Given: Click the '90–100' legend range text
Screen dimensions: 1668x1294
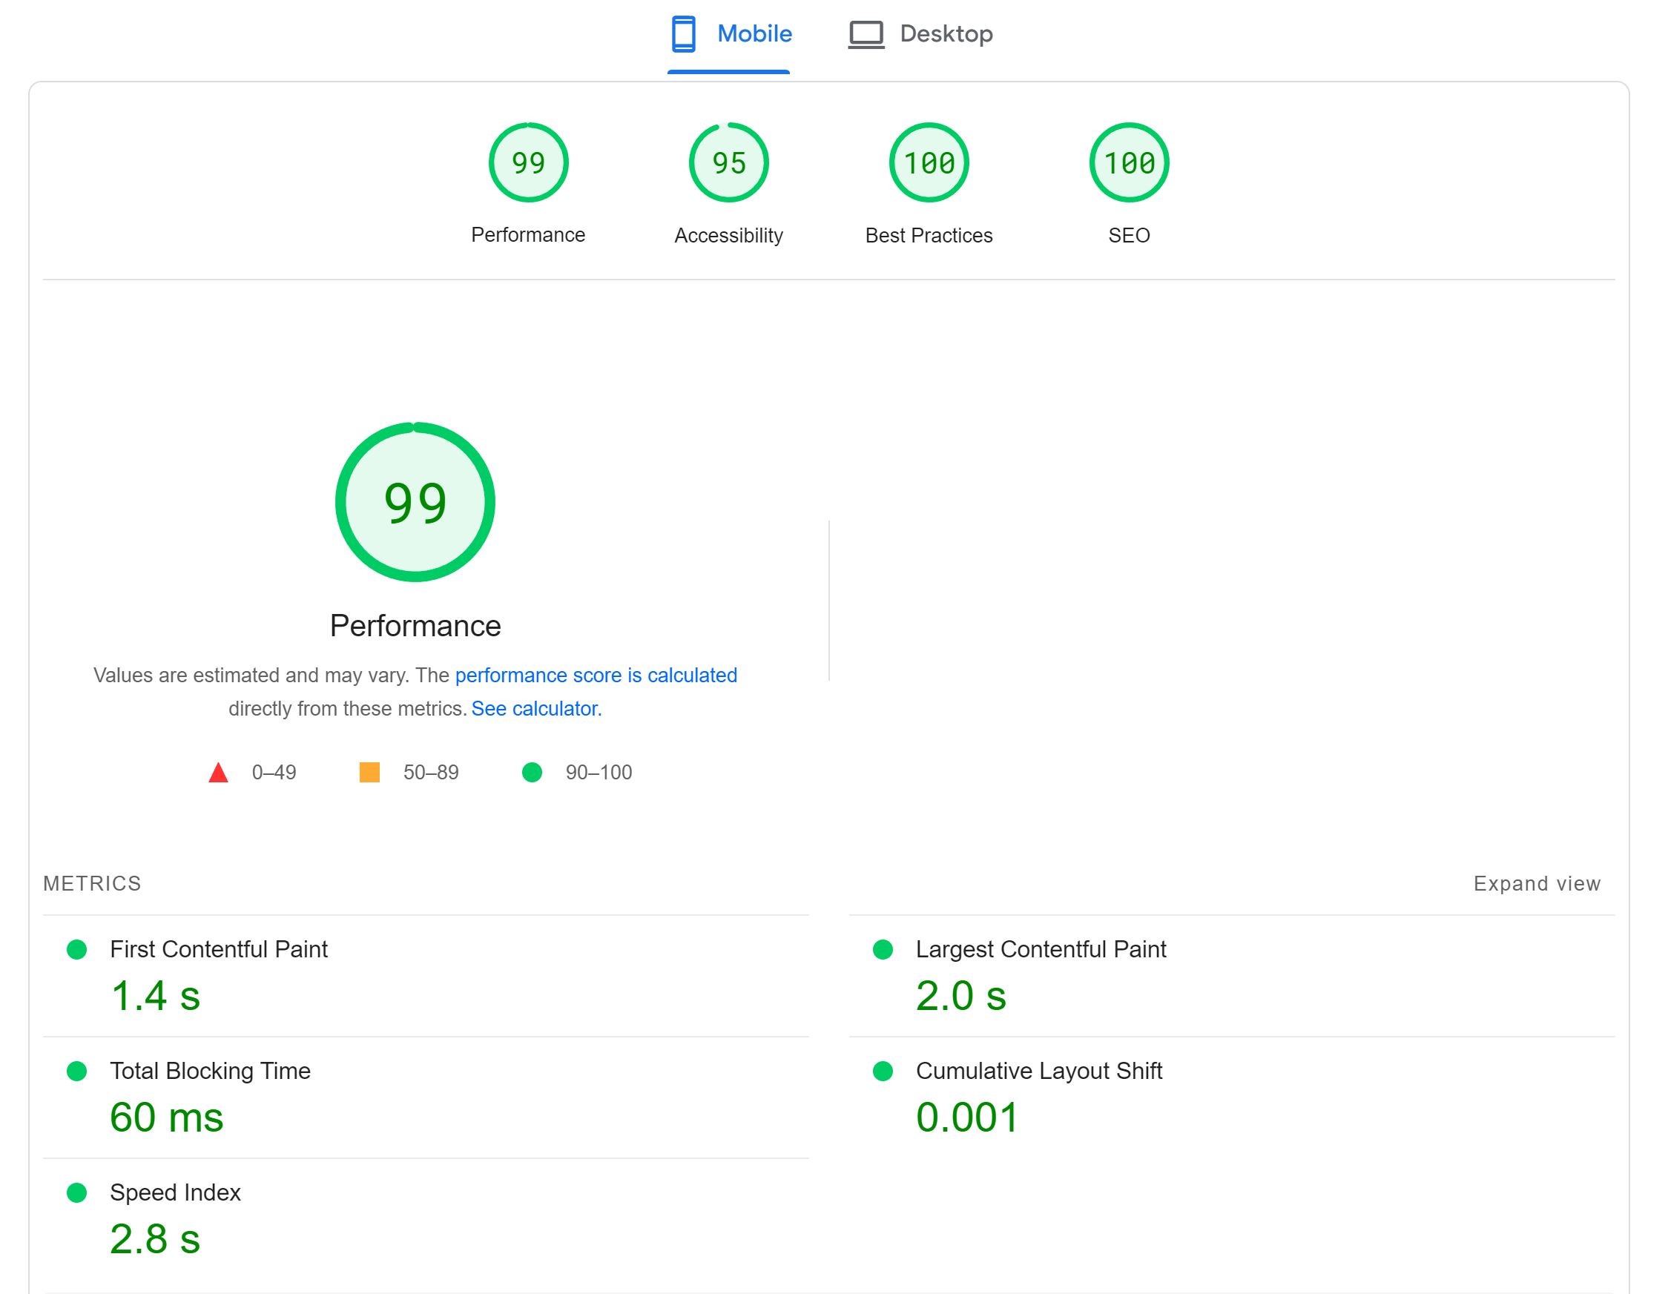Looking at the screenshot, I should [599, 773].
